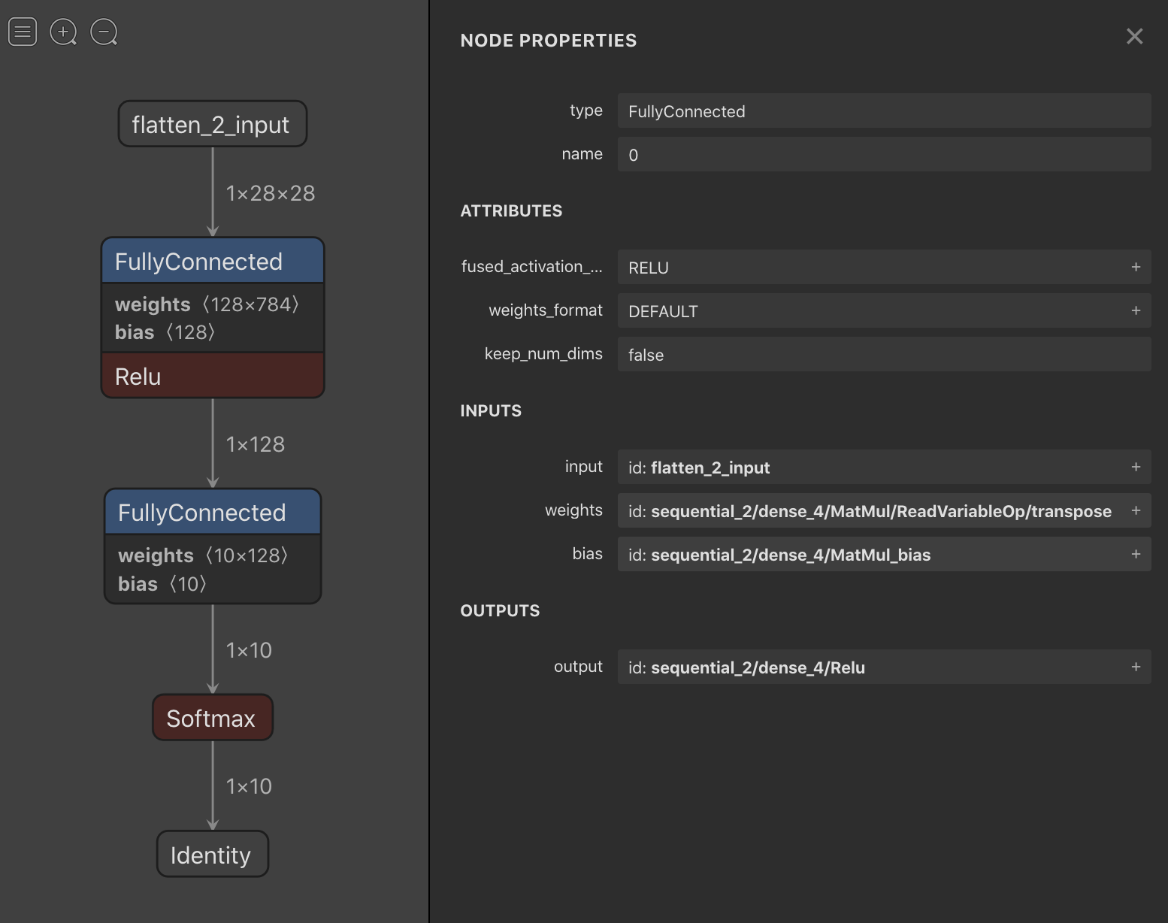Expand the dense_4/Relu output details
1168x923 pixels.
1136,667
